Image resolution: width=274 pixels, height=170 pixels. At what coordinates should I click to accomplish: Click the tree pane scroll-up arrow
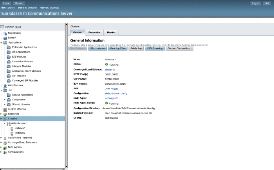(x=67, y=24)
